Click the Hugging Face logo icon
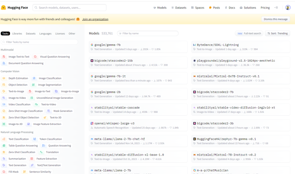This screenshot has height=174, width=295. click(4, 7)
